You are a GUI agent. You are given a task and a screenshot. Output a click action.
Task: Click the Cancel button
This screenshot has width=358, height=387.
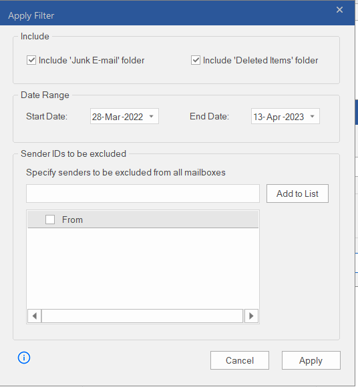(240, 360)
